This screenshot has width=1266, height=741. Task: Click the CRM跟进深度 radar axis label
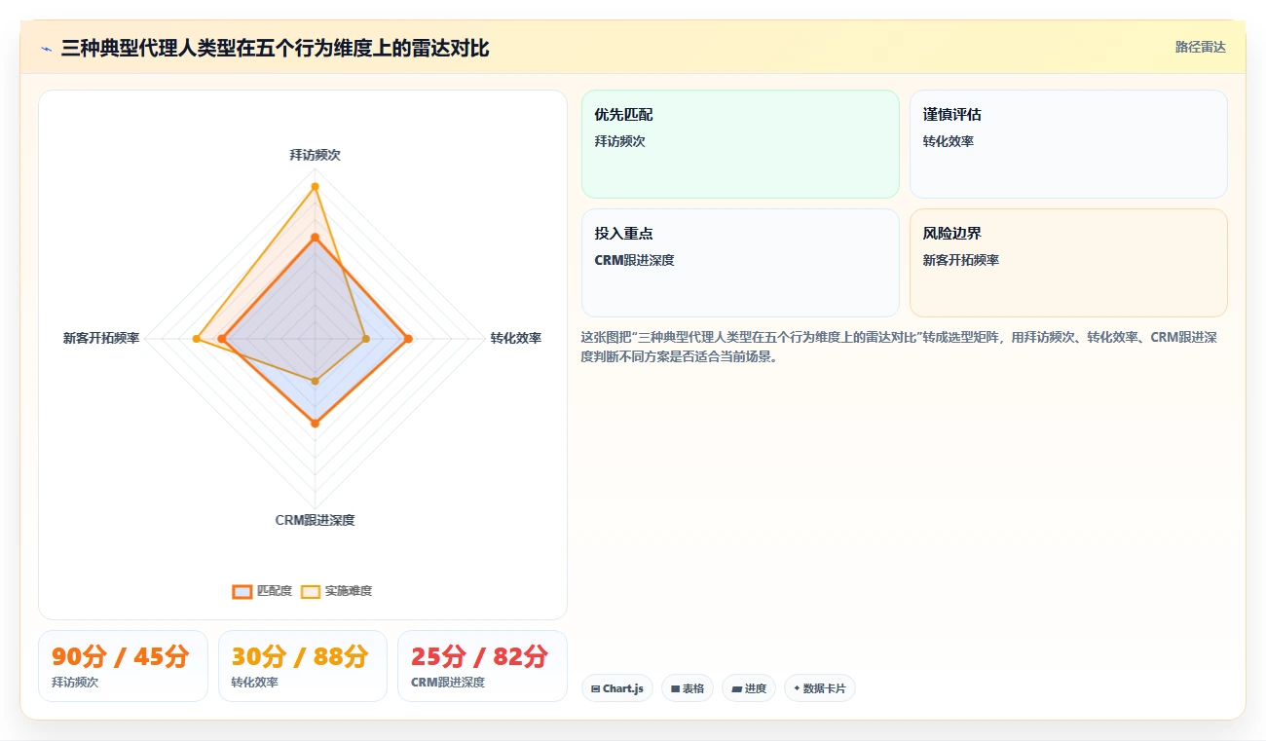(x=315, y=520)
